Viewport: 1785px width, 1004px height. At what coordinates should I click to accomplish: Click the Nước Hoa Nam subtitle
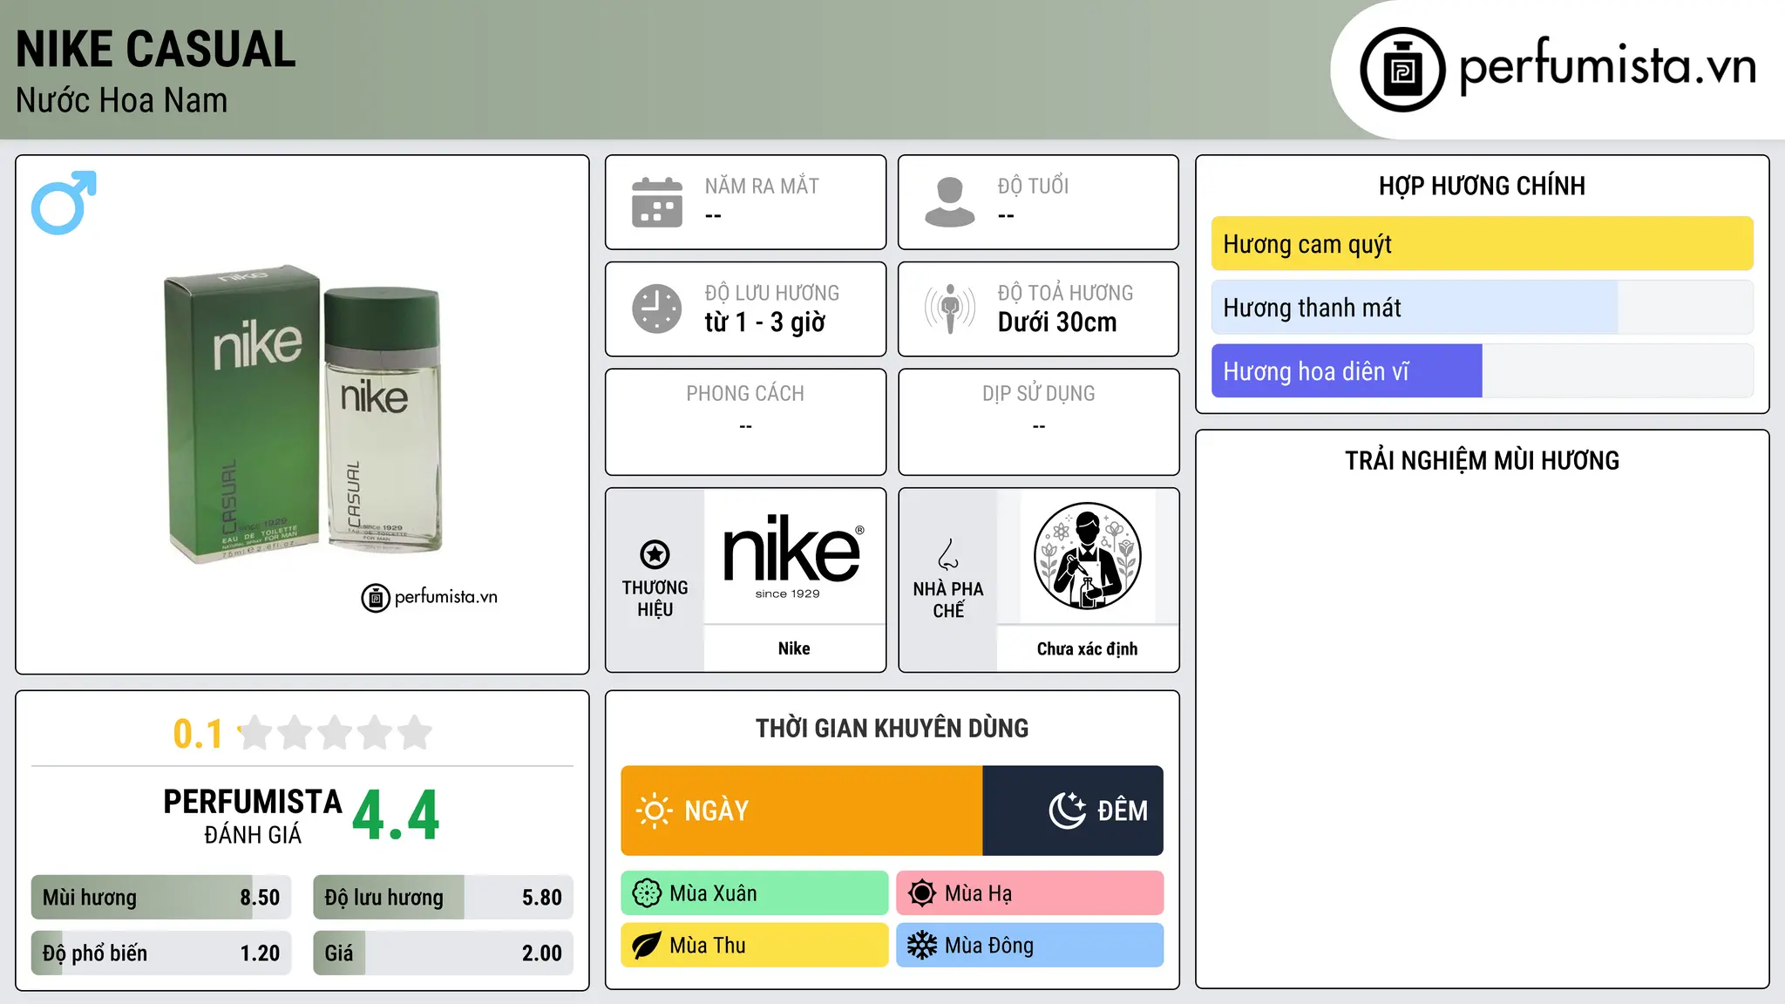point(122,100)
